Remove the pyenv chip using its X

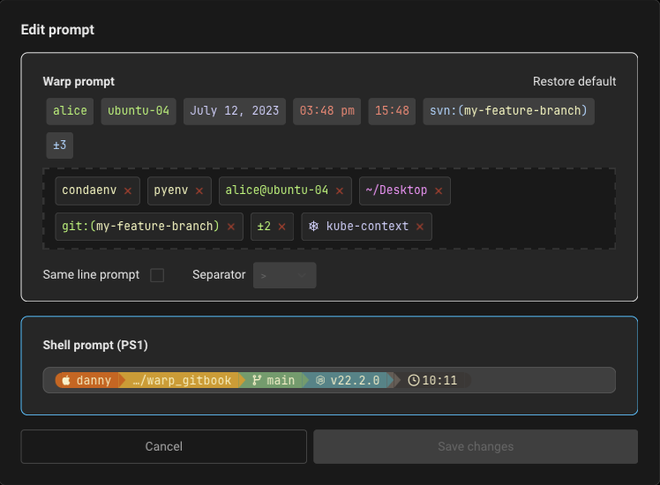click(x=199, y=190)
